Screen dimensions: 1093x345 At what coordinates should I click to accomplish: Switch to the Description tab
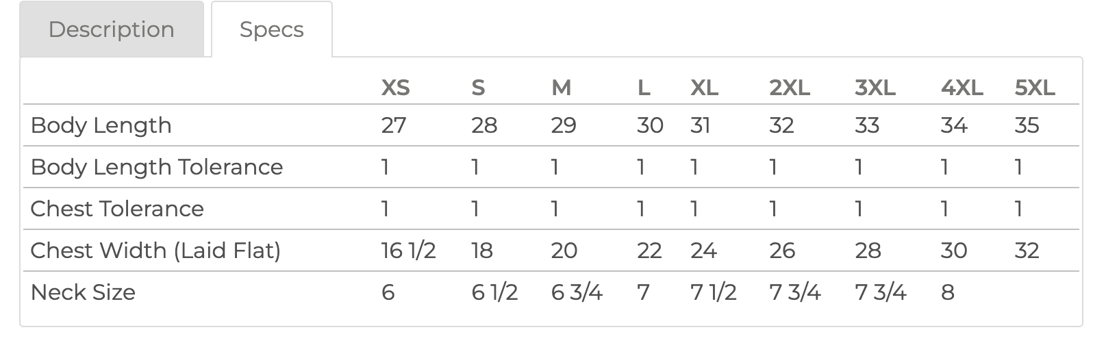point(112,29)
